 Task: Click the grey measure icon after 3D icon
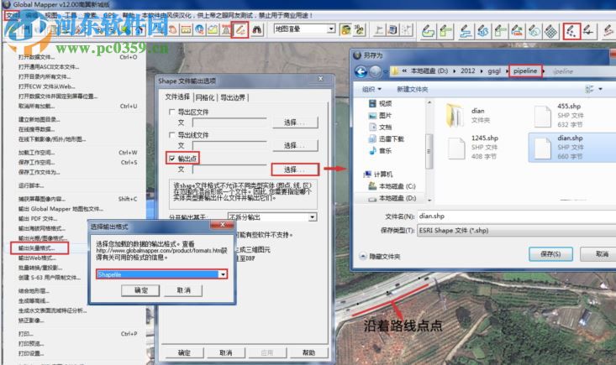tap(379, 30)
